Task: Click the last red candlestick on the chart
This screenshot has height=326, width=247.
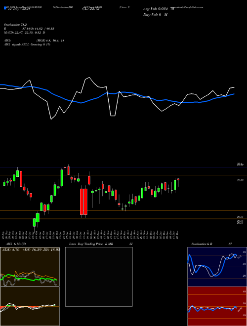Action: [178, 179]
